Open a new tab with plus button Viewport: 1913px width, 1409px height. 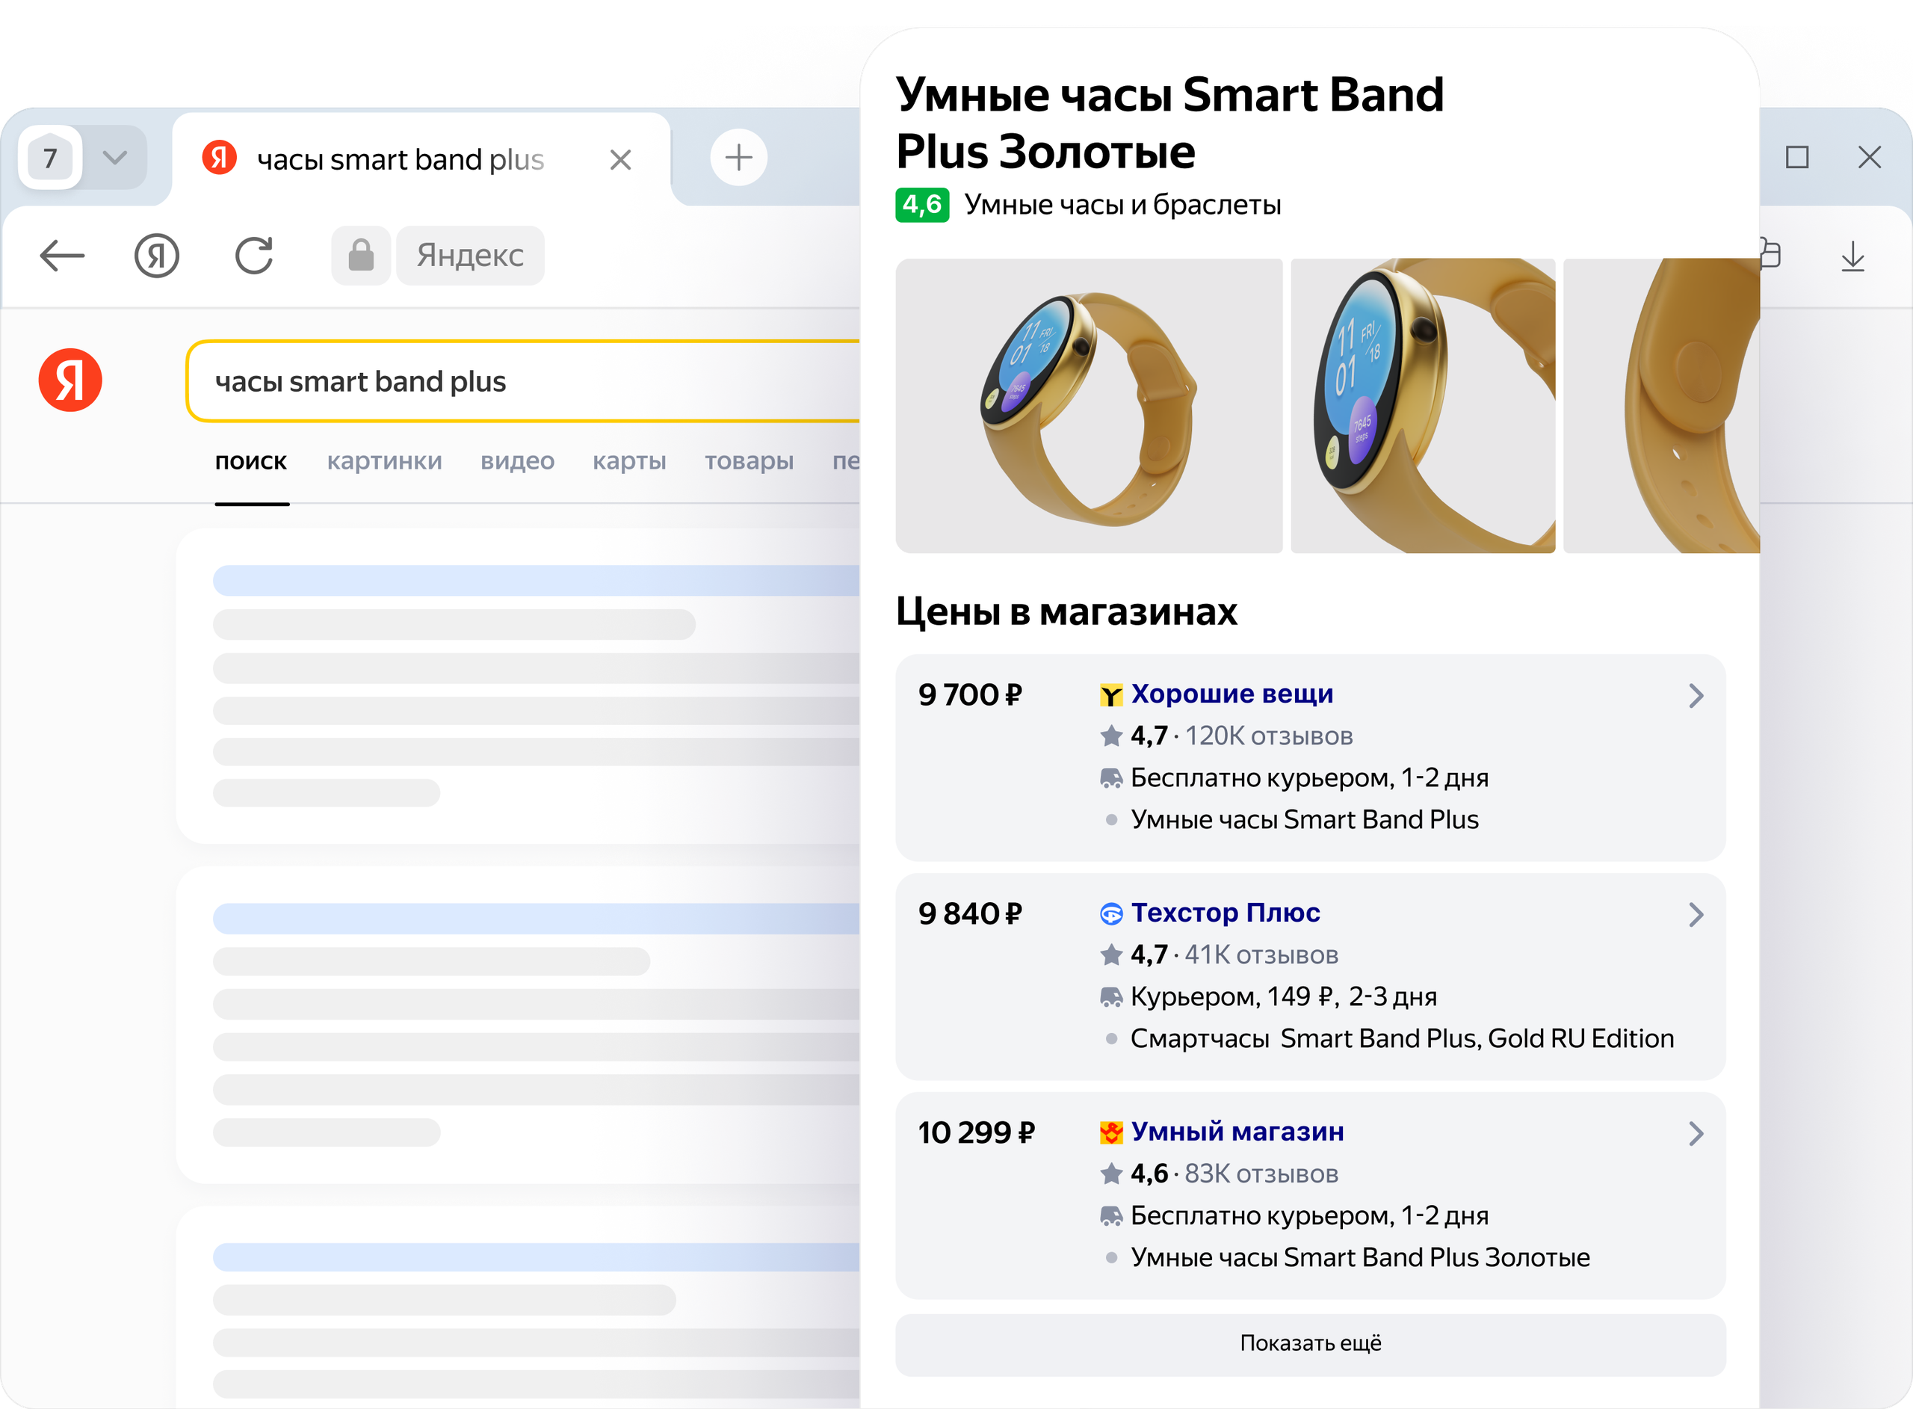tap(738, 158)
